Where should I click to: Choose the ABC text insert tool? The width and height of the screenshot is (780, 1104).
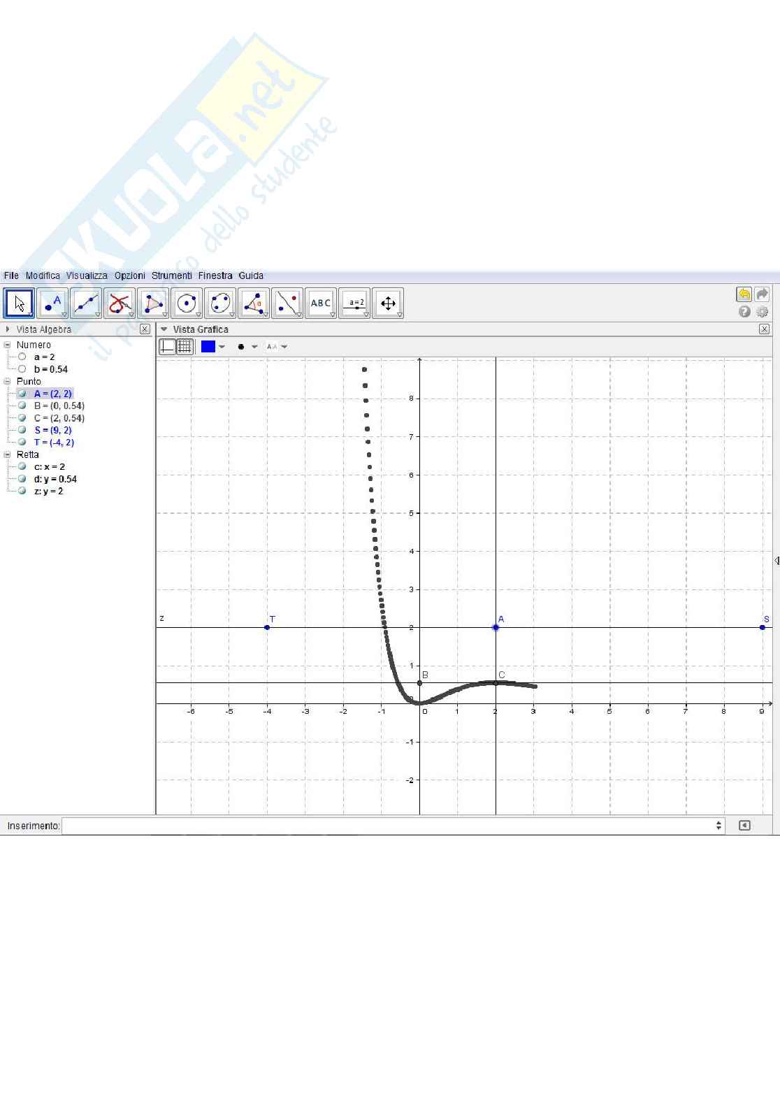321,303
